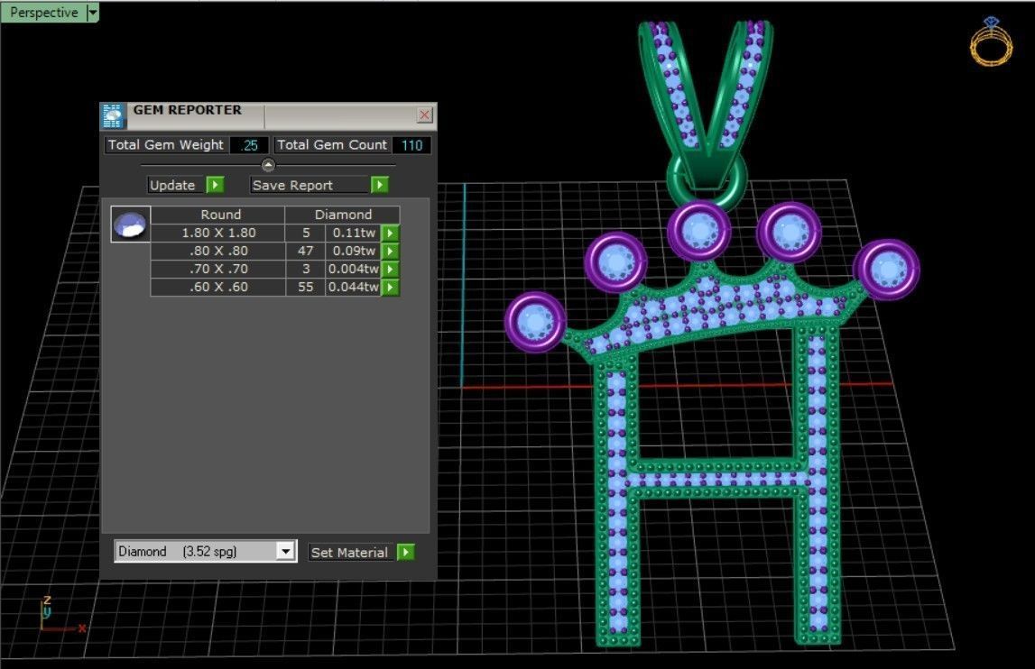Click the 0.044tw weight cell

[354, 287]
